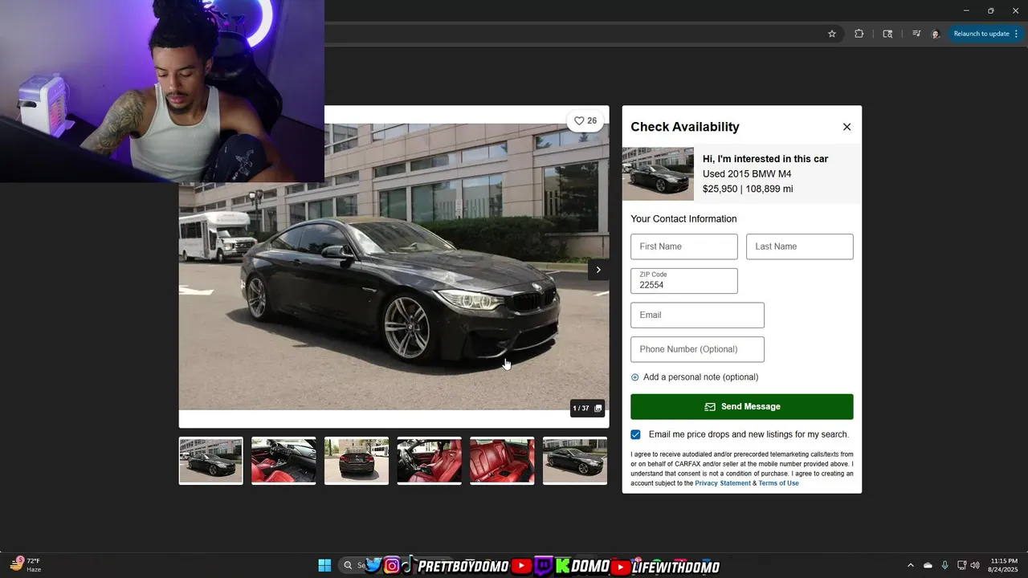Screen dimensions: 1028x578
Task: Click the small BMW M4 listing image
Action: [x=658, y=173]
